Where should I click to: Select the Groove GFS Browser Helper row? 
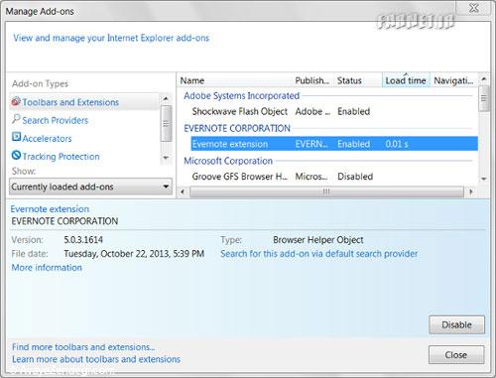pyautogui.click(x=334, y=177)
